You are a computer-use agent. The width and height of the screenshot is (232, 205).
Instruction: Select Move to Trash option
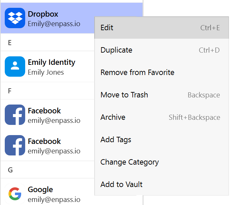(162, 95)
